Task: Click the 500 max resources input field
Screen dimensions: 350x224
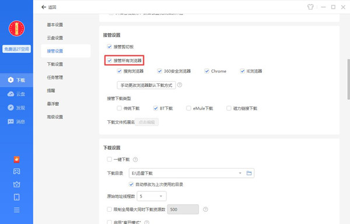Action: click(x=183, y=209)
